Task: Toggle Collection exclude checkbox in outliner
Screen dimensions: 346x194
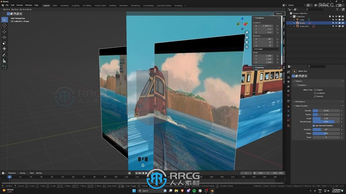Action: coord(330,16)
